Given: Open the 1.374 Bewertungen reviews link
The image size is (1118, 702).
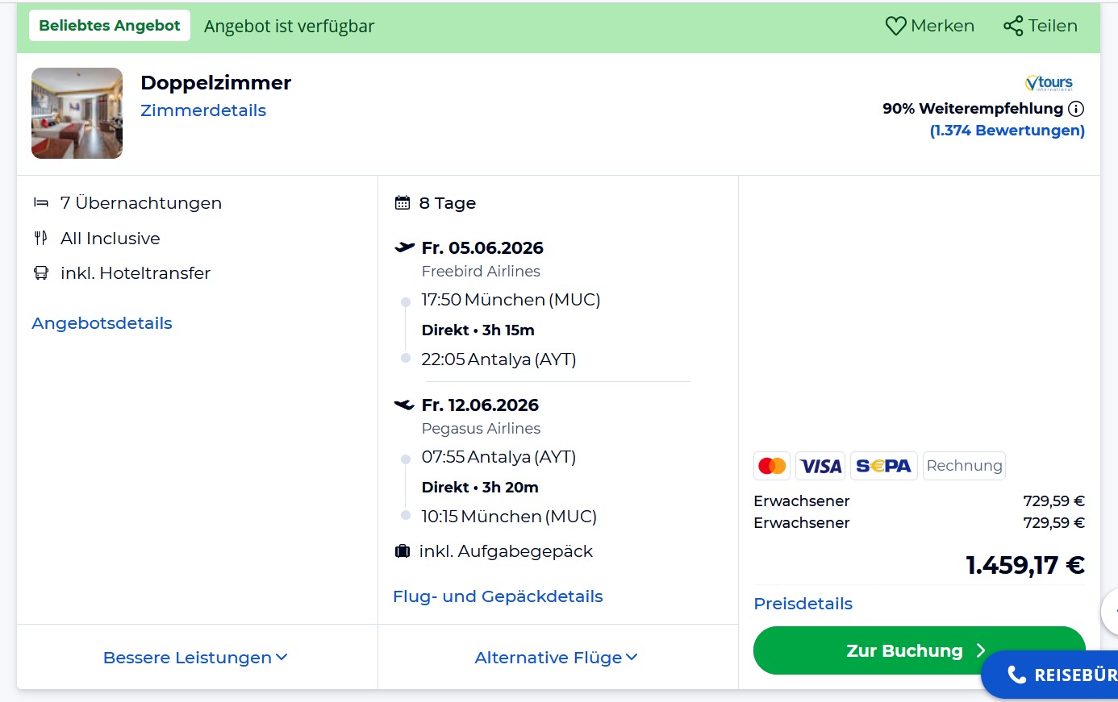Looking at the screenshot, I should pyautogui.click(x=1007, y=131).
